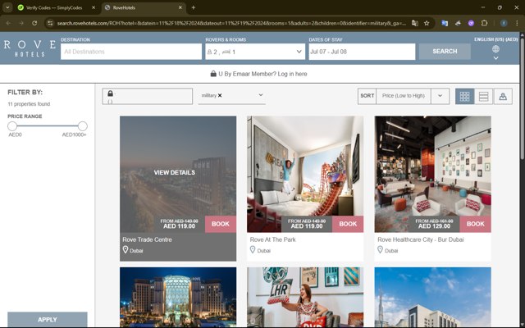The width and height of the screenshot is (525, 328).
Task: Reload the browser page
Action: tap(34, 23)
